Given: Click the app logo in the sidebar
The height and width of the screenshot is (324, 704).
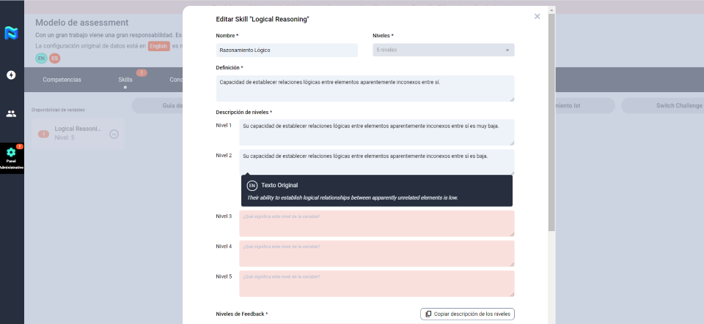Looking at the screenshot, I should [11, 33].
